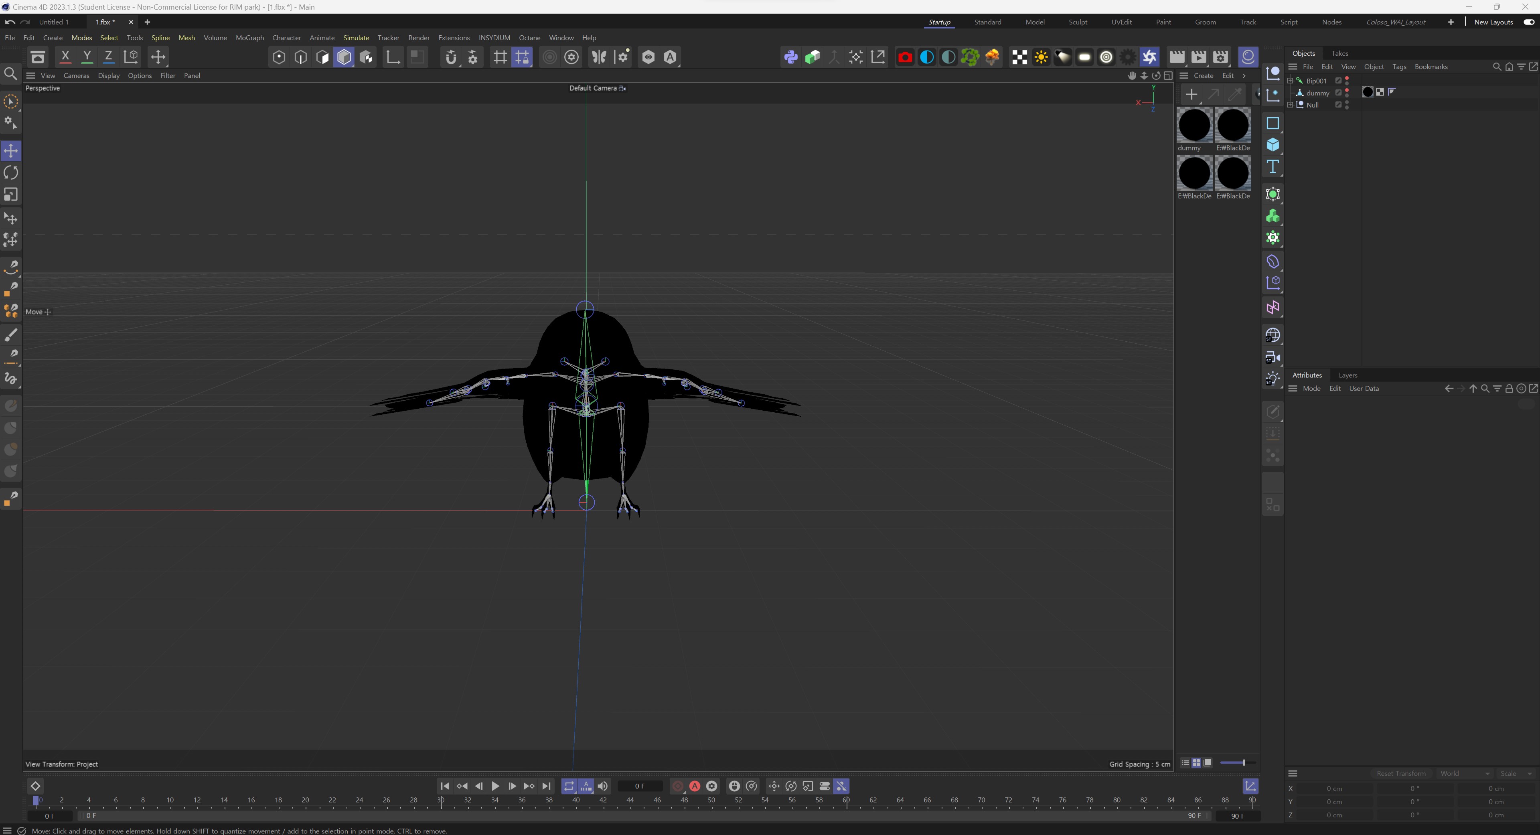The width and height of the screenshot is (1540, 835).
Task: Open the Scale dropdown in coordinates
Action: click(x=1517, y=773)
